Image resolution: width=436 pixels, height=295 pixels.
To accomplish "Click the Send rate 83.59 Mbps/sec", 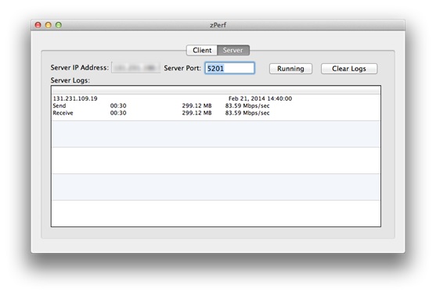I will [247, 105].
